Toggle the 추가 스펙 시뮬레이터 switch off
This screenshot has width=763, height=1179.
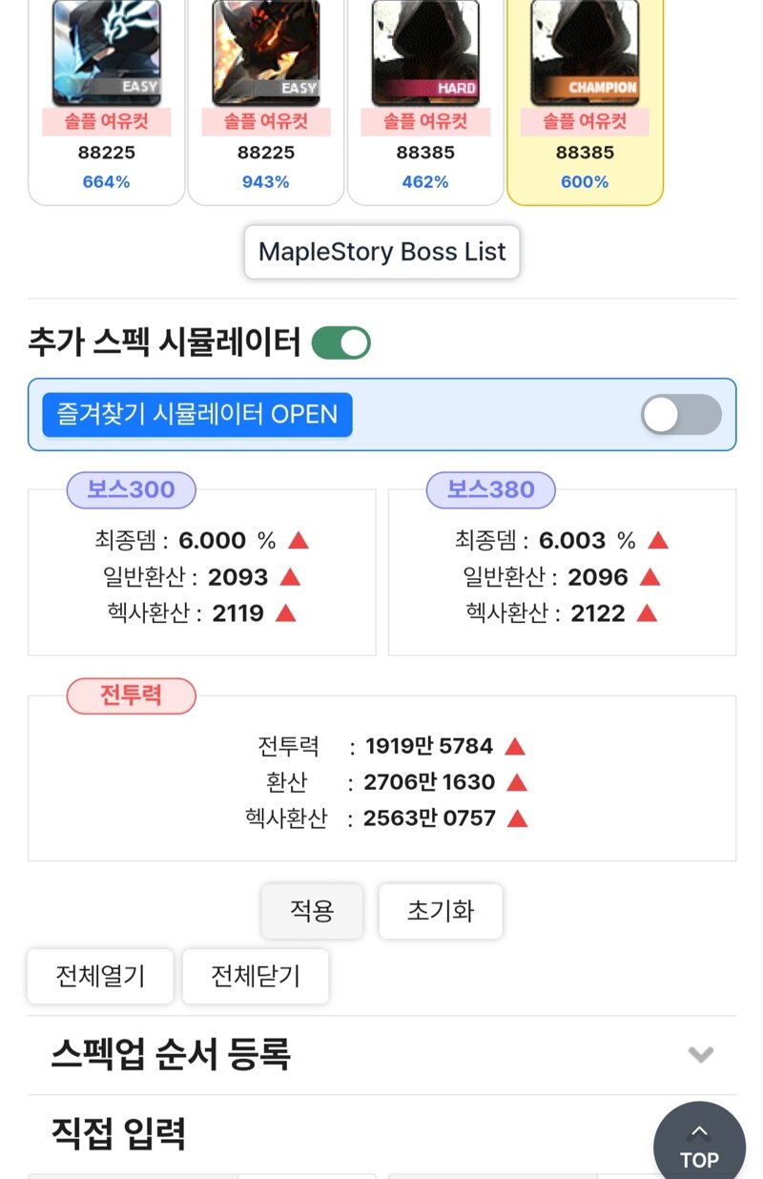[341, 342]
